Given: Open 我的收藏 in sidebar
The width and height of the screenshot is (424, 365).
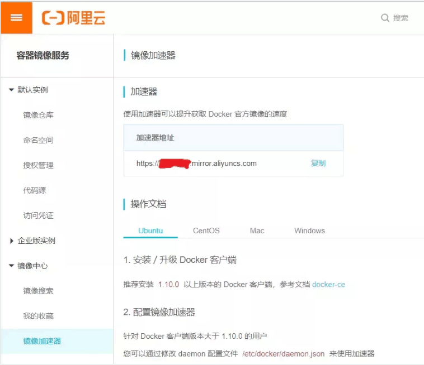Looking at the screenshot, I should 38,316.
